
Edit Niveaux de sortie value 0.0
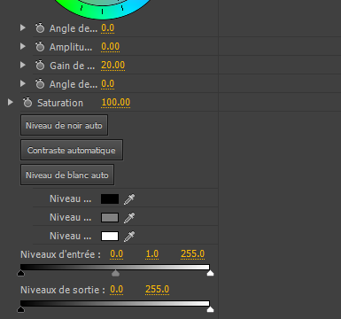[116, 290]
